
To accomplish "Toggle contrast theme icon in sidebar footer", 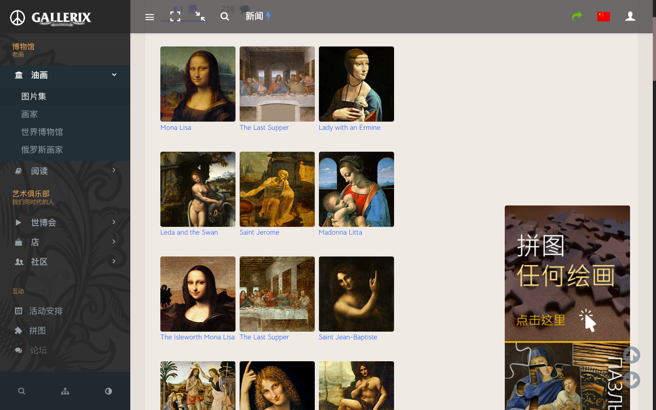I will [108, 391].
